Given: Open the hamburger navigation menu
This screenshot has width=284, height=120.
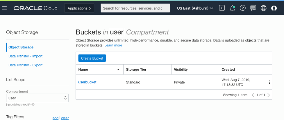Looking at the screenshot, I should 4,8.
